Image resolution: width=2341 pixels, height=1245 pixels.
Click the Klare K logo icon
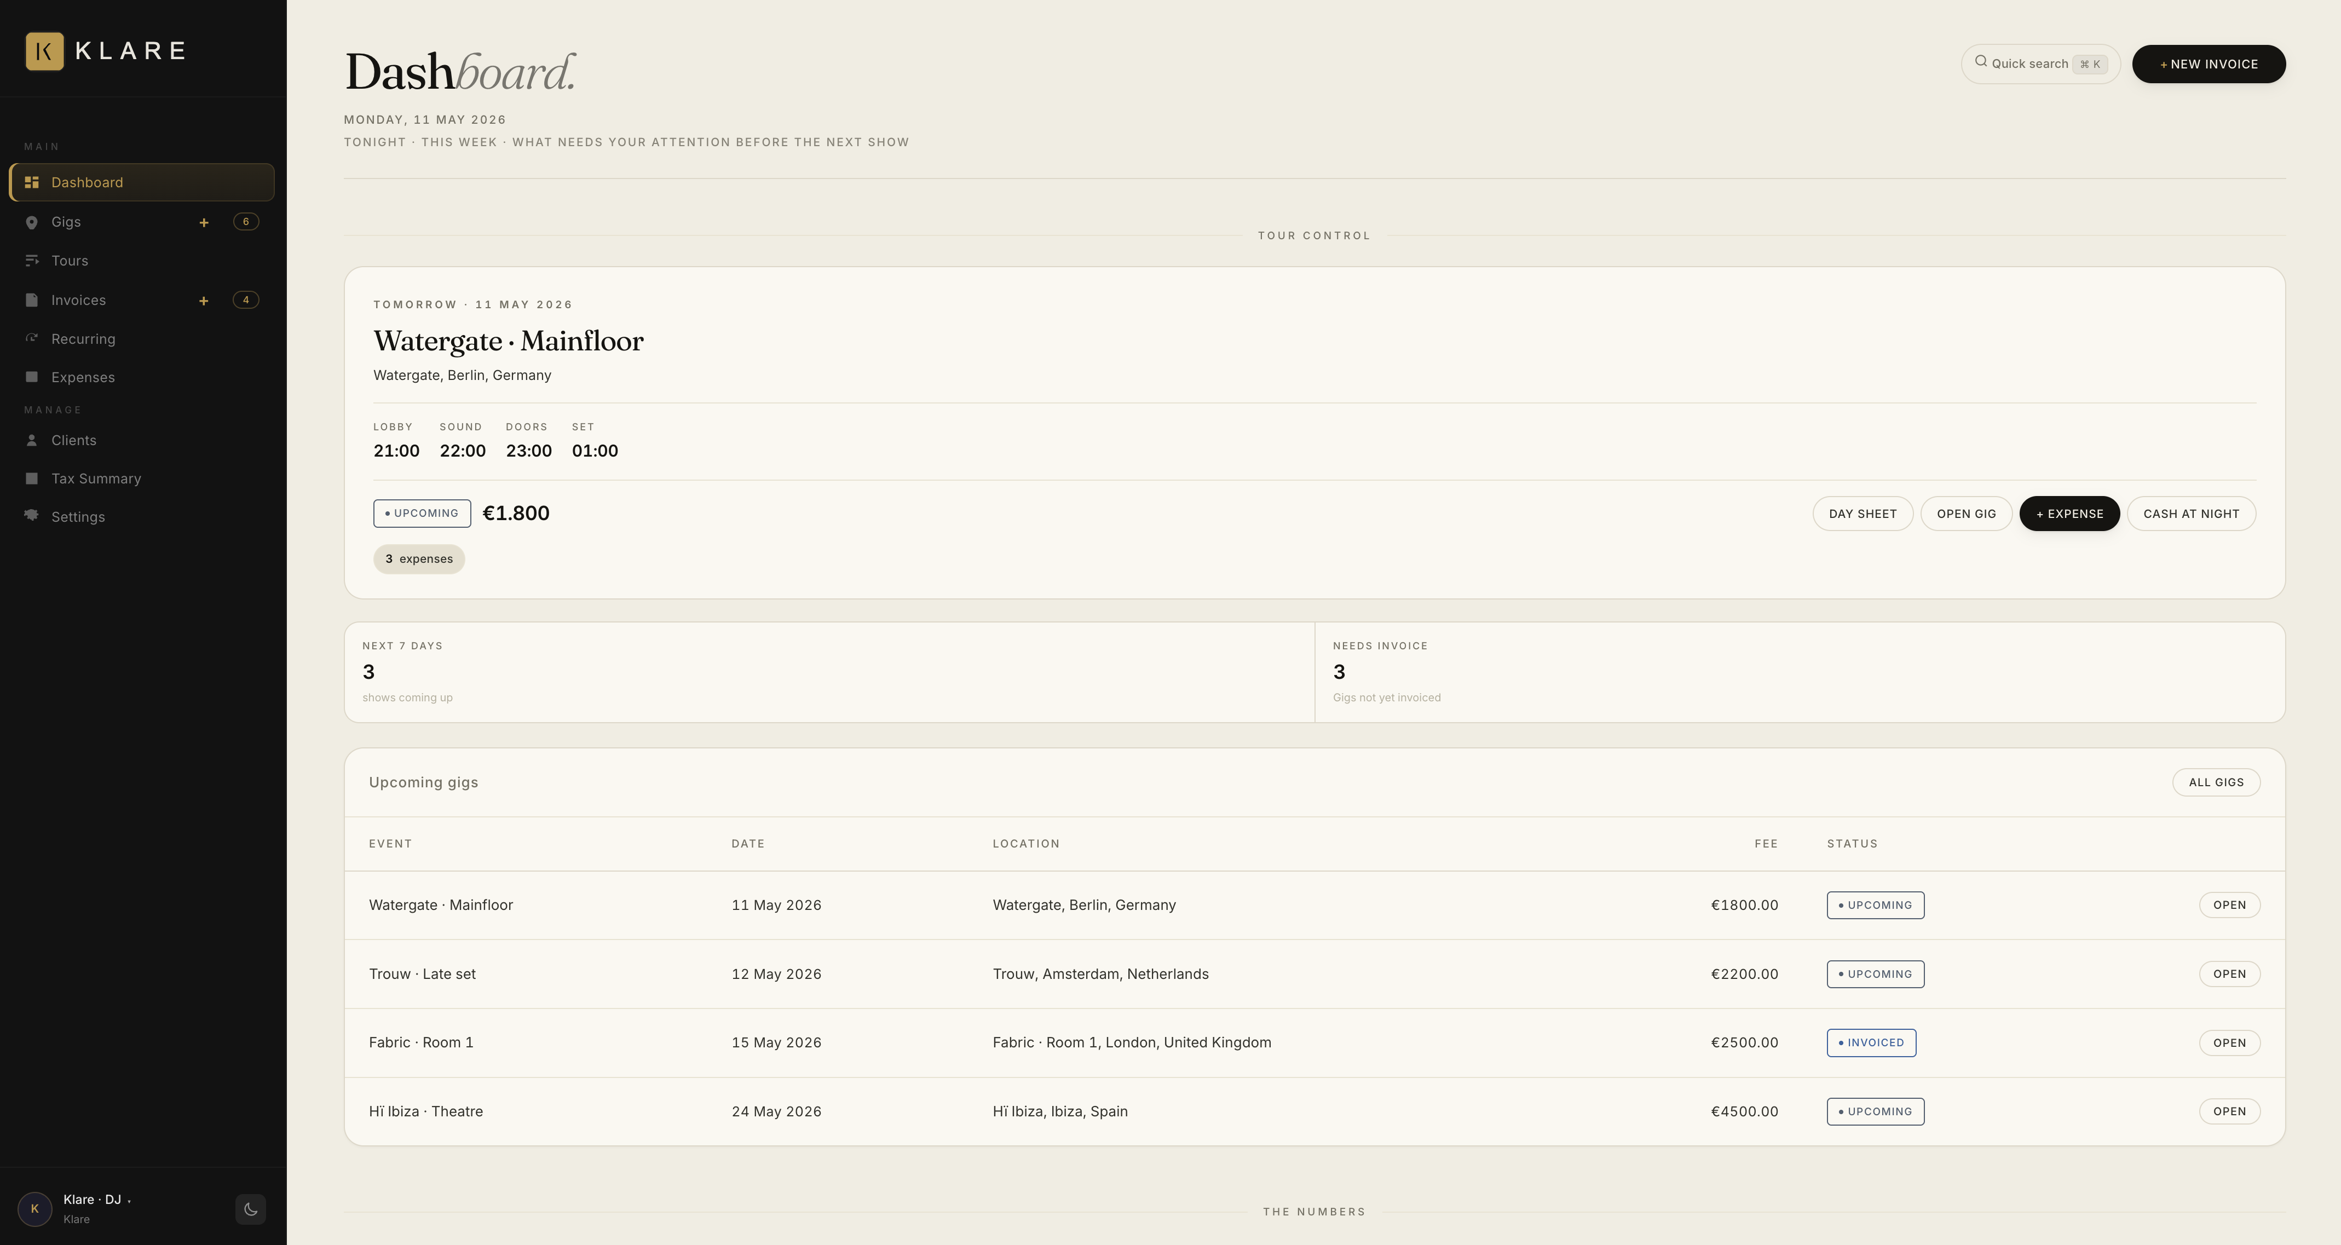(x=44, y=51)
